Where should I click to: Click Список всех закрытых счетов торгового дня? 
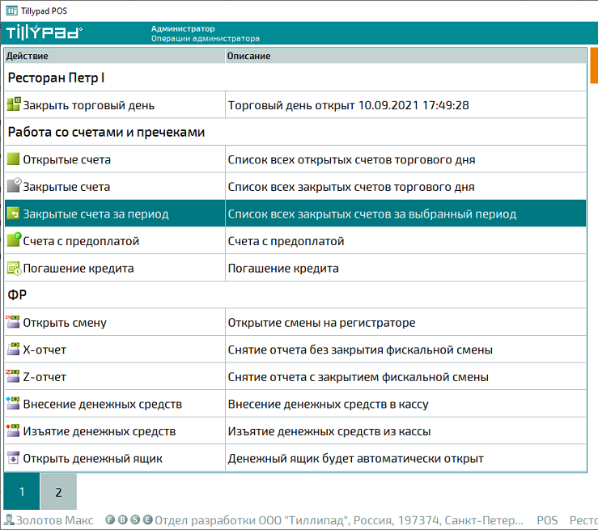click(x=351, y=187)
